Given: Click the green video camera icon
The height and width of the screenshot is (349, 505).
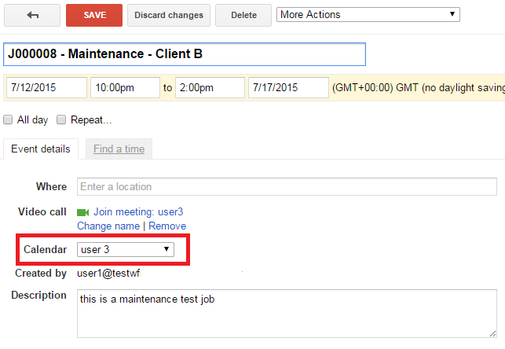Looking at the screenshot, I should pyautogui.click(x=82, y=212).
